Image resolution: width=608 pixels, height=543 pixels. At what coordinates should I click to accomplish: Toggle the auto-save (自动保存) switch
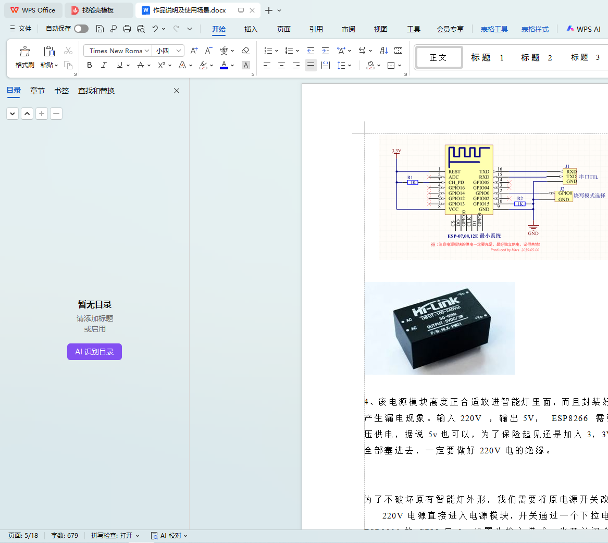[81, 29]
